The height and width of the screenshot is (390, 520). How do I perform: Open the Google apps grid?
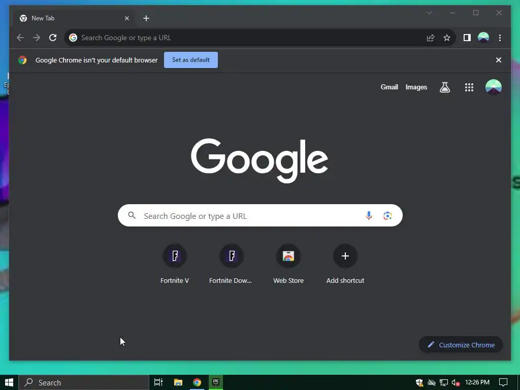(x=469, y=87)
